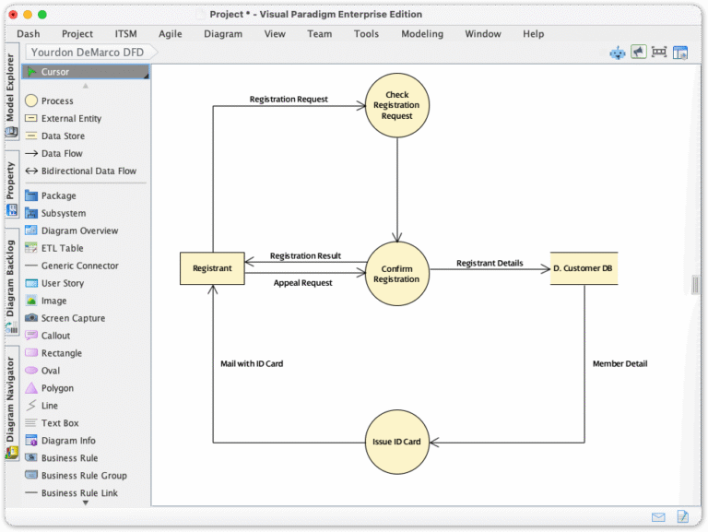Select the Process tool in palette
This screenshot has height=532, width=708.
pyautogui.click(x=86, y=100)
